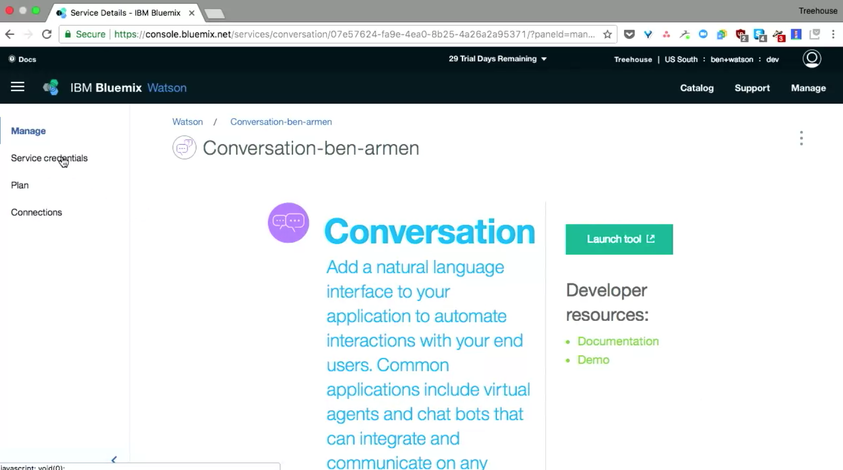Click the Developer resources heading
This screenshot has height=470, width=843.
tap(607, 303)
